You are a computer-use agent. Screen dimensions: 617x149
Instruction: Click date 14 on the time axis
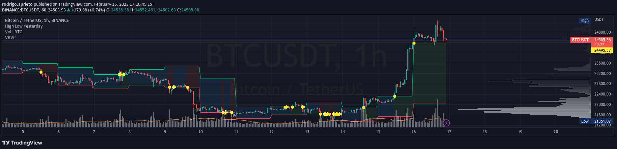(343, 132)
